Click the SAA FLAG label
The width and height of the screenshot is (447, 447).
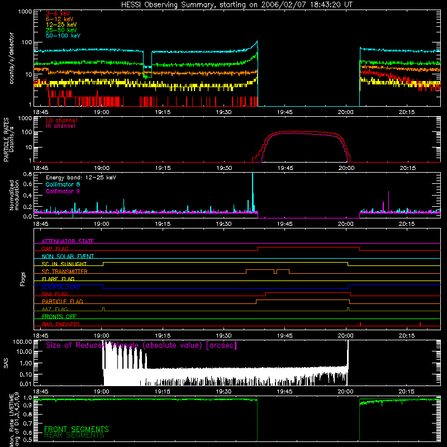point(55,294)
